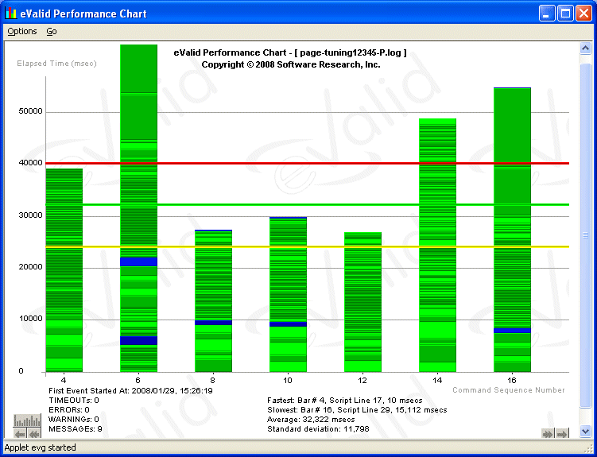Screen dimensions: 597x457
Task: Open the Options menu
Action: pos(22,32)
